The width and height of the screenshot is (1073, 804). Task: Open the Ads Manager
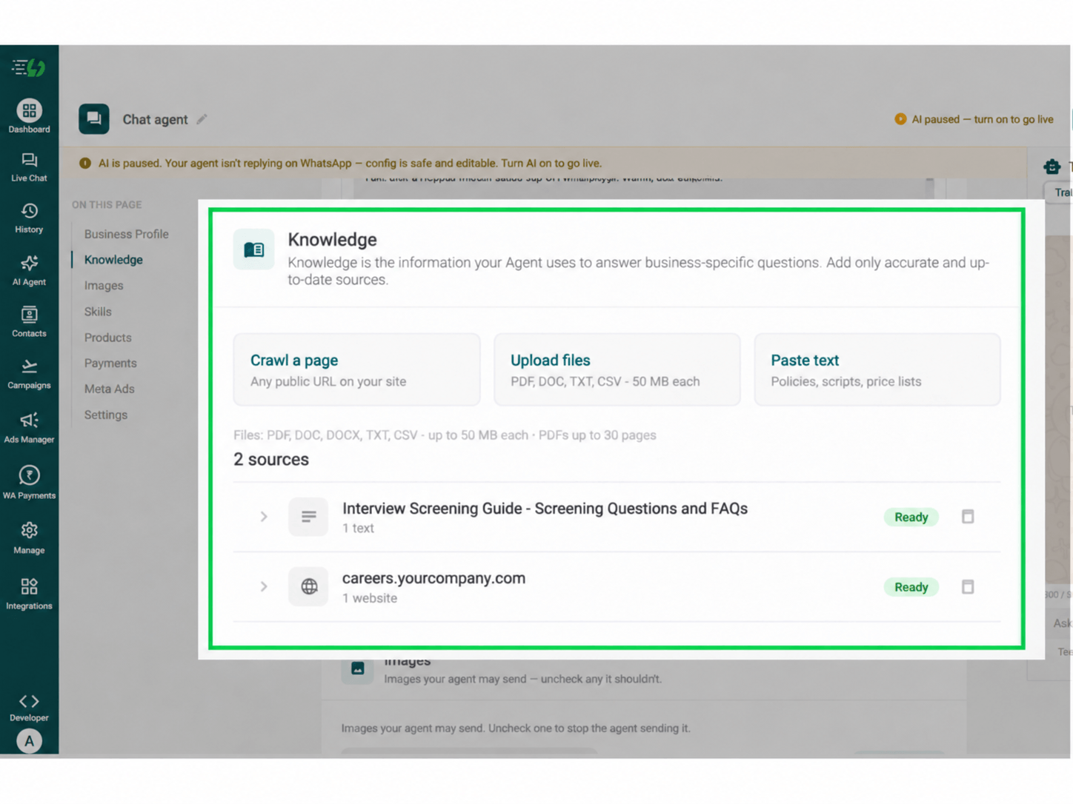pyautogui.click(x=29, y=427)
